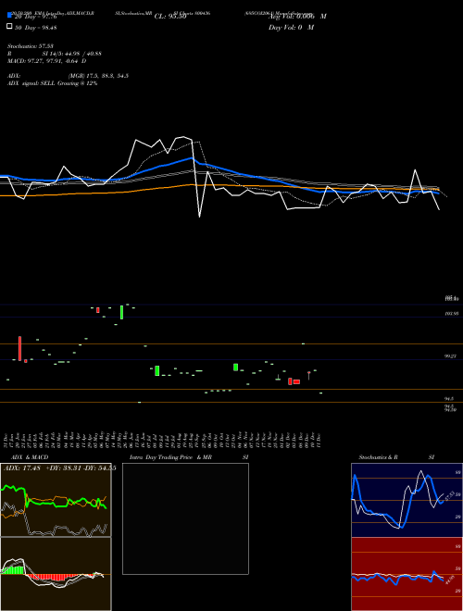Click the '(MGR) 17.5, 38.3, 54.5' ADX values
Image resolution: width=463 pixels, height=611 pixels.
click(98, 76)
